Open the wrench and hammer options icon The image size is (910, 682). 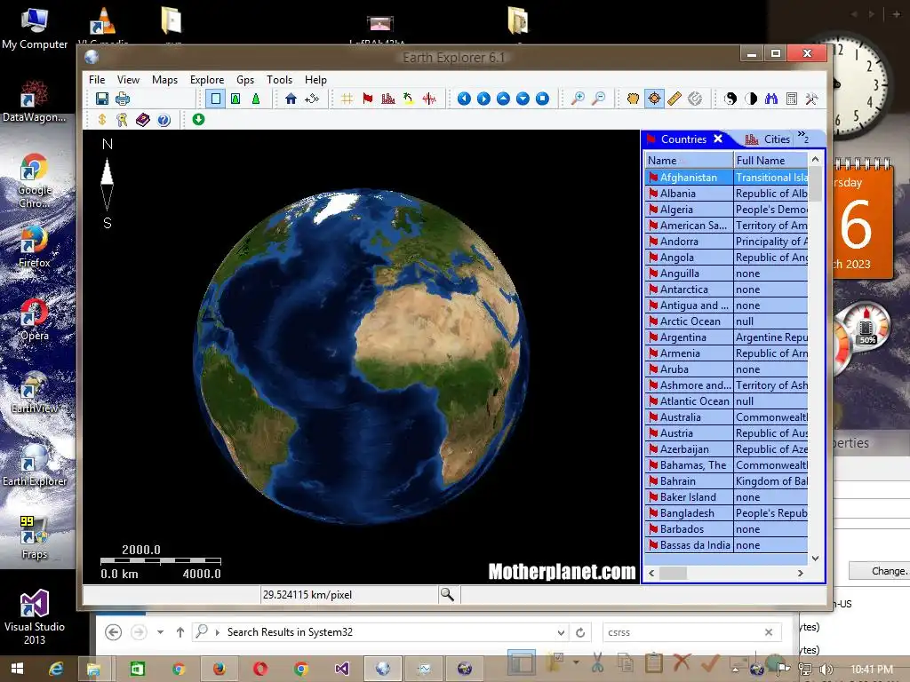pos(811,99)
